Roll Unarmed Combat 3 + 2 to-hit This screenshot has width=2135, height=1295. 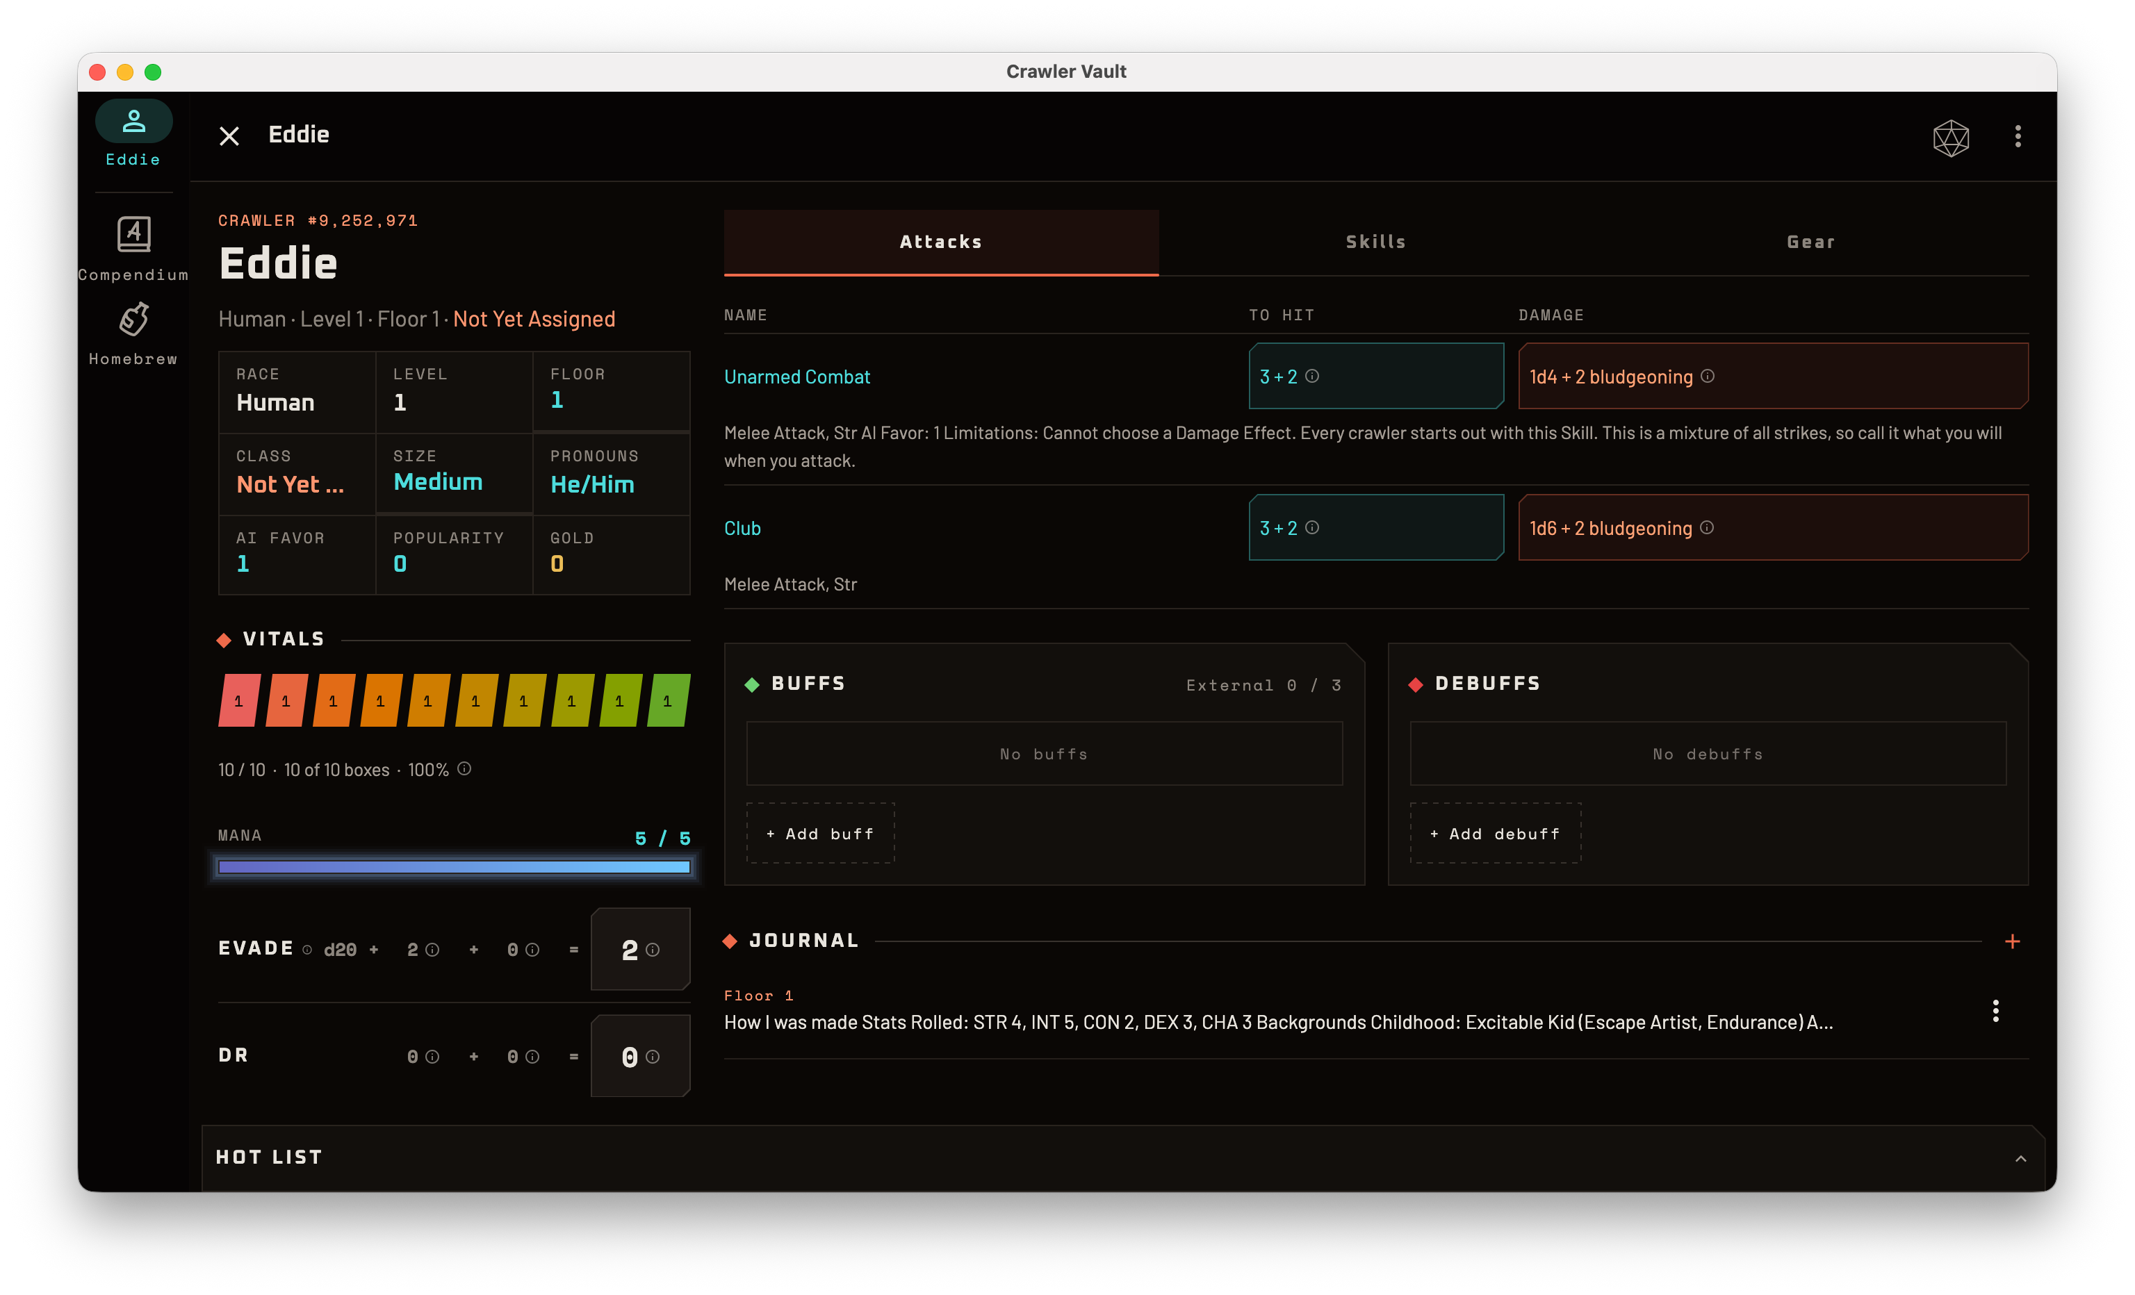tap(1376, 376)
